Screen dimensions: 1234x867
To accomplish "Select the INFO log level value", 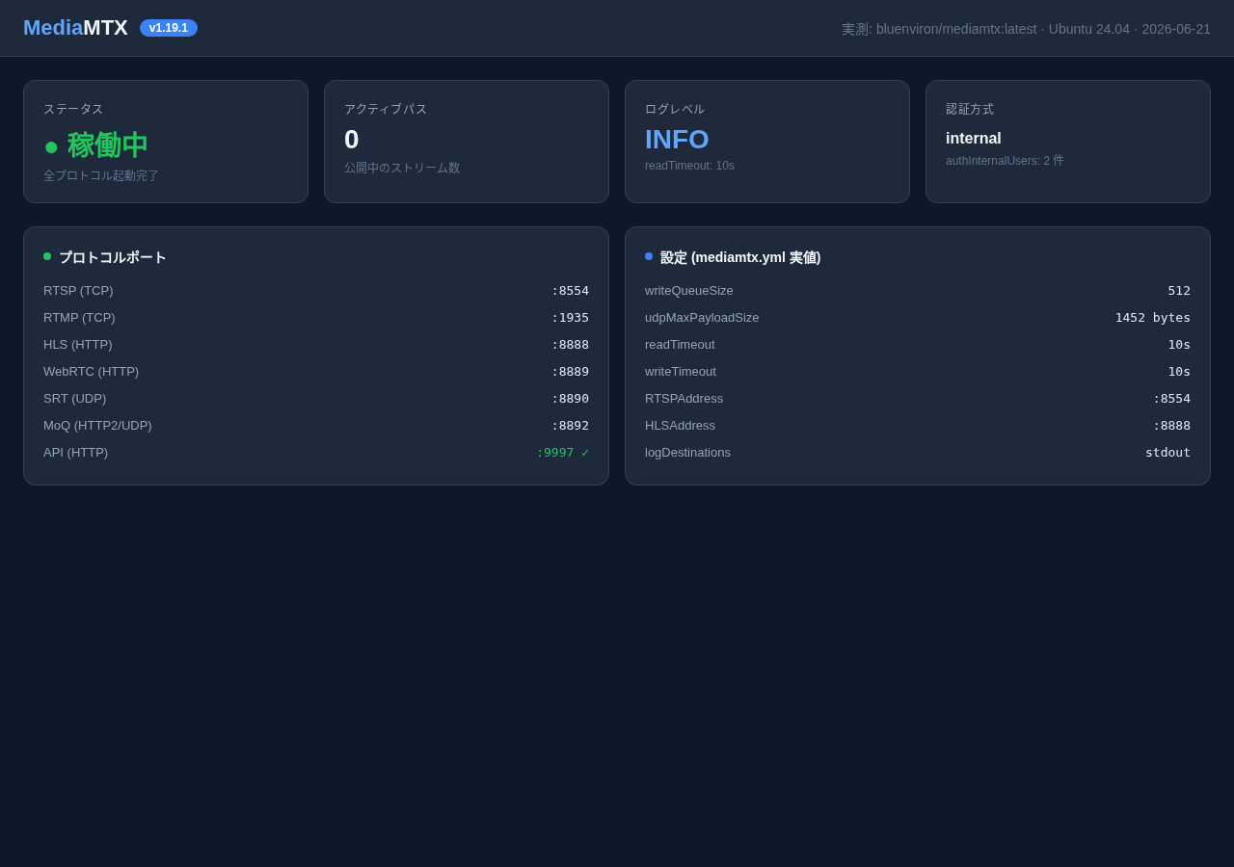I will click(x=677, y=140).
